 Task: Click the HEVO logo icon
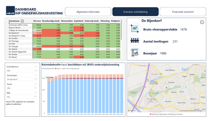pos(10,10)
